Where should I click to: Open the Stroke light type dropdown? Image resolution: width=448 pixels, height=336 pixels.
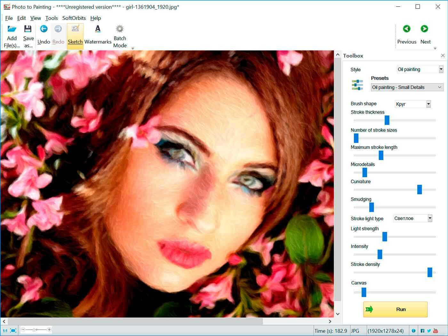(429, 218)
